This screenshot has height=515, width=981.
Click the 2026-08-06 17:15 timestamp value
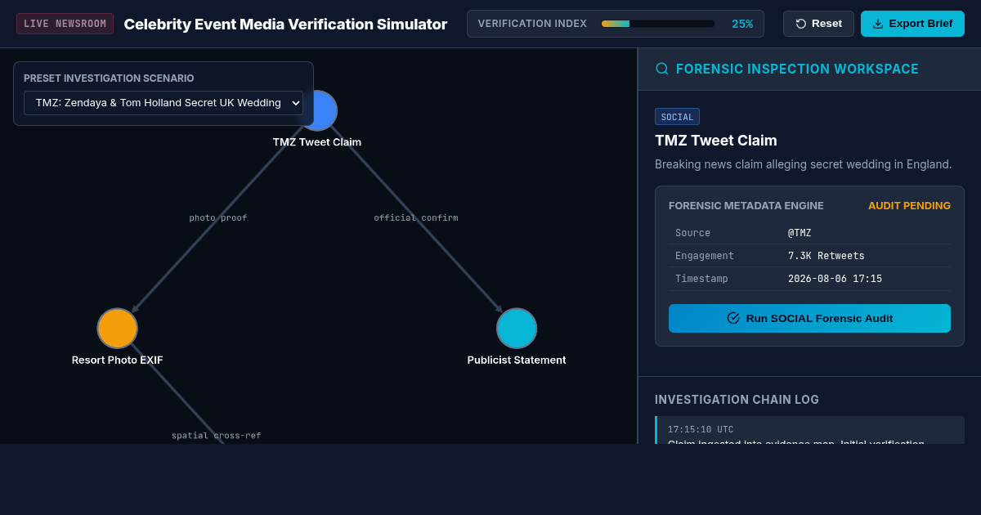point(835,279)
